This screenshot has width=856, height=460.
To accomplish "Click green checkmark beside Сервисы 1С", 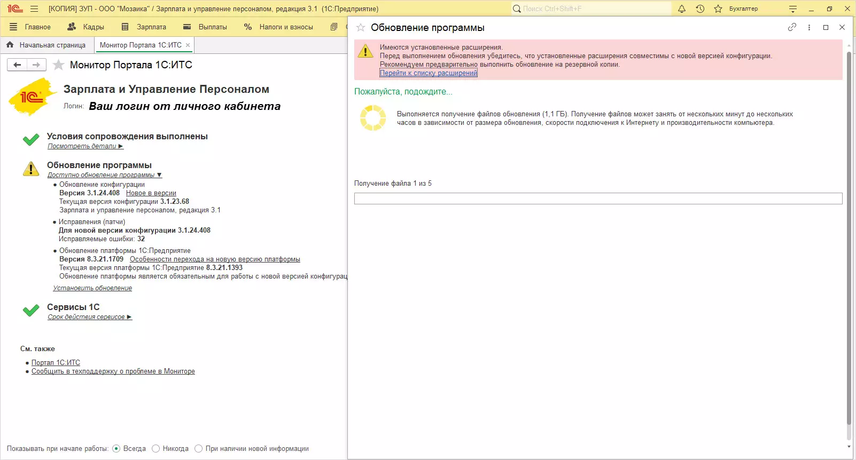I will 31,310.
